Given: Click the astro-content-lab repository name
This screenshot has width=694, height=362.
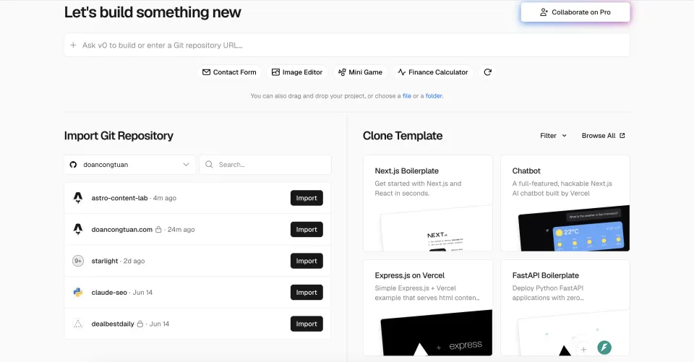Looking at the screenshot, I should point(119,198).
